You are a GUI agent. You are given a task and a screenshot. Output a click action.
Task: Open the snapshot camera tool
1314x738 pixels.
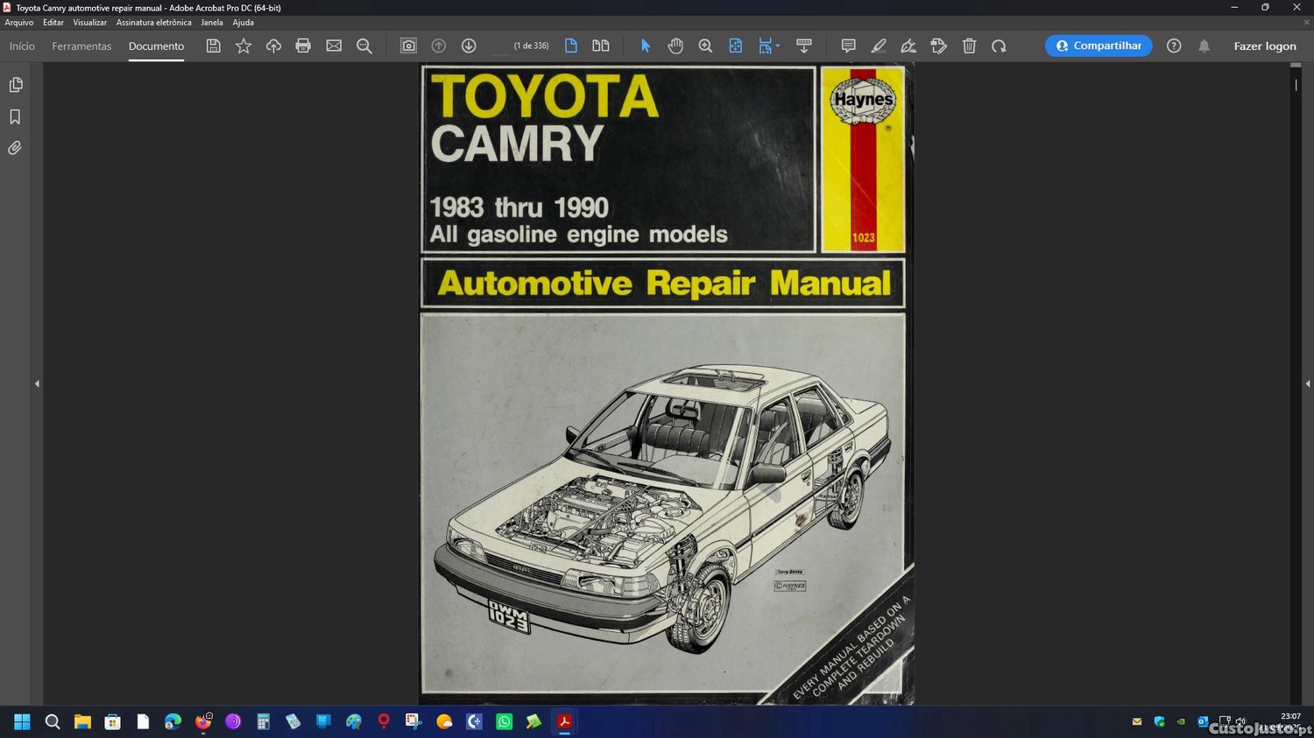click(x=408, y=46)
